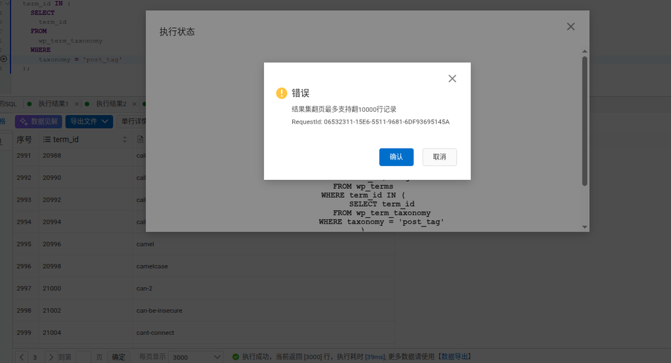Go to the next results page
671x363 pixels.
[51, 357]
